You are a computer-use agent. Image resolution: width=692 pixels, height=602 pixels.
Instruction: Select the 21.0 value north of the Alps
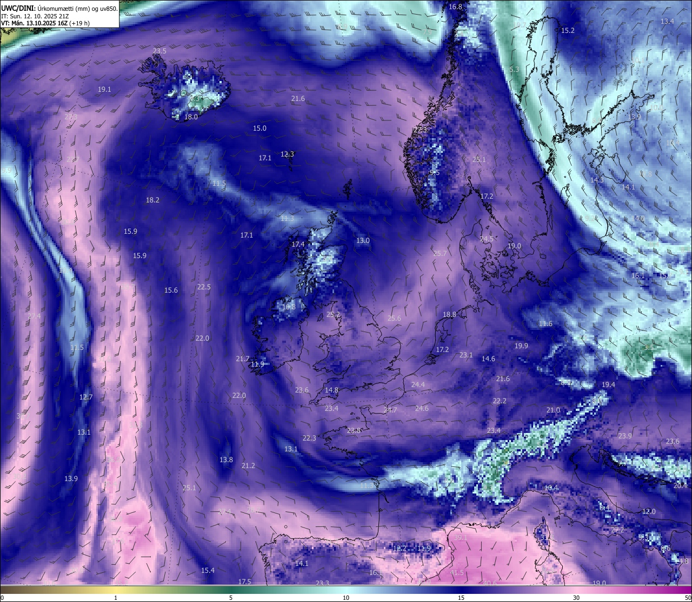click(x=553, y=410)
